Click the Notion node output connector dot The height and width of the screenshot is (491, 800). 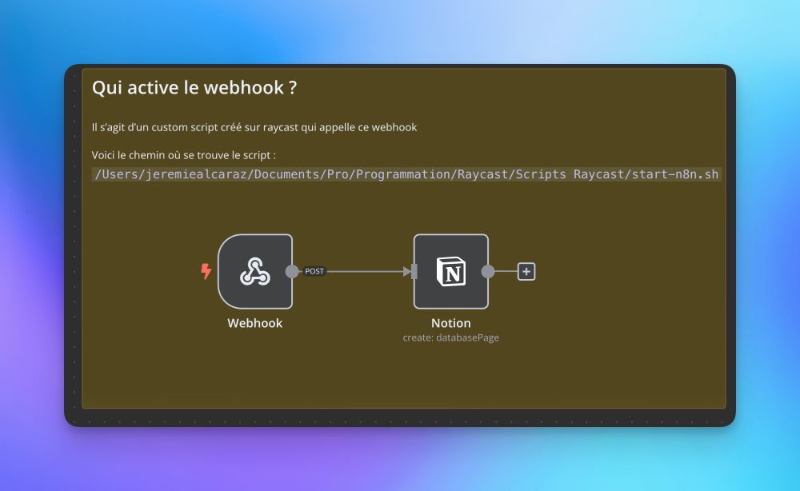(488, 271)
